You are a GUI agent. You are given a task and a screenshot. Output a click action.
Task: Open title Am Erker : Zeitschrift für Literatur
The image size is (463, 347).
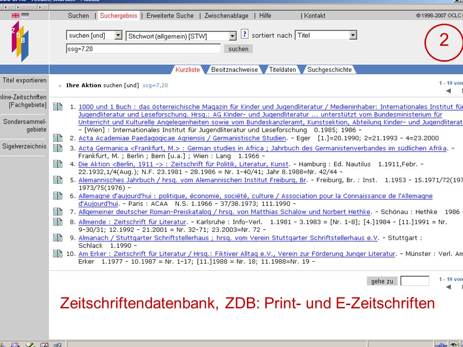(x=236, y=254)
